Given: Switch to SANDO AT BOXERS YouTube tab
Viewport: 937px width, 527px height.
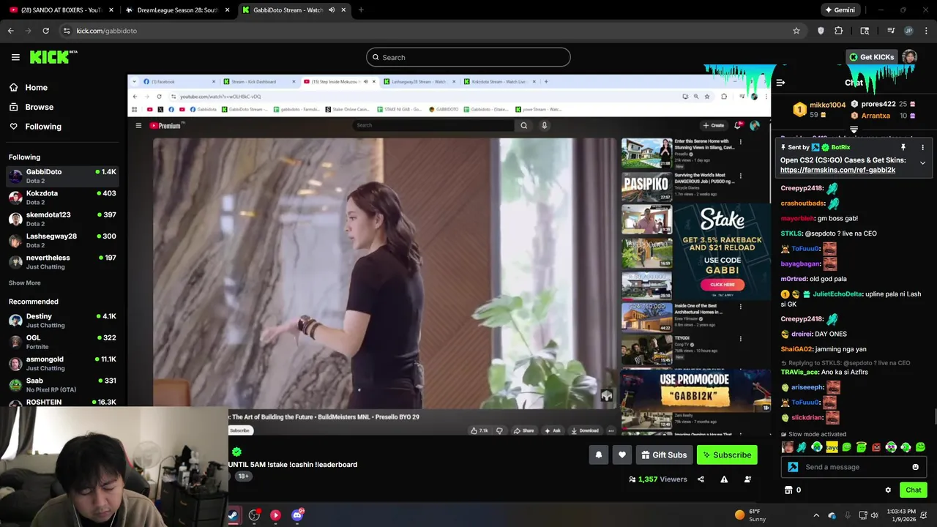Looking at the screenshot, I should click(x=62, y=10).
